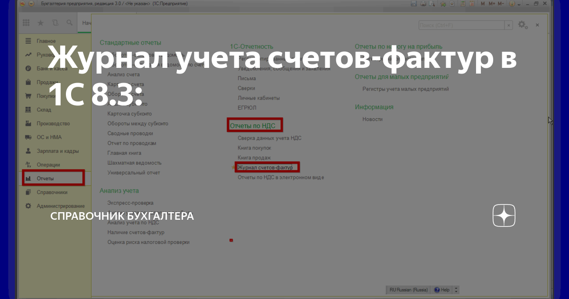Image resolution: width=569 pixels, height=299 pixels.
Task: Click into the Поиск (Ctrl+F) search field
Action: pyautogui.click(x=462, y=25)
